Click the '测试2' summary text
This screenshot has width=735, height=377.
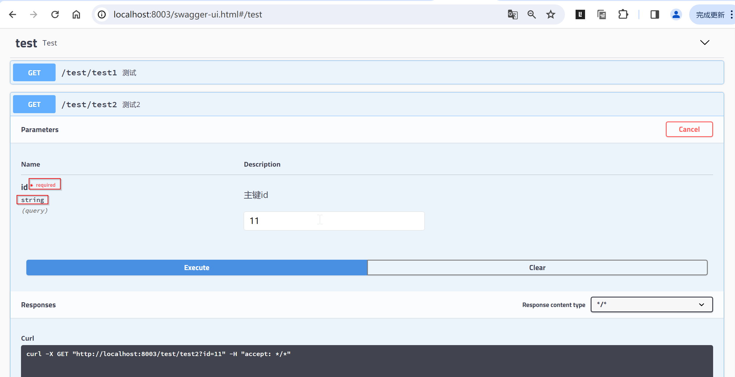[x=131, y=105]
